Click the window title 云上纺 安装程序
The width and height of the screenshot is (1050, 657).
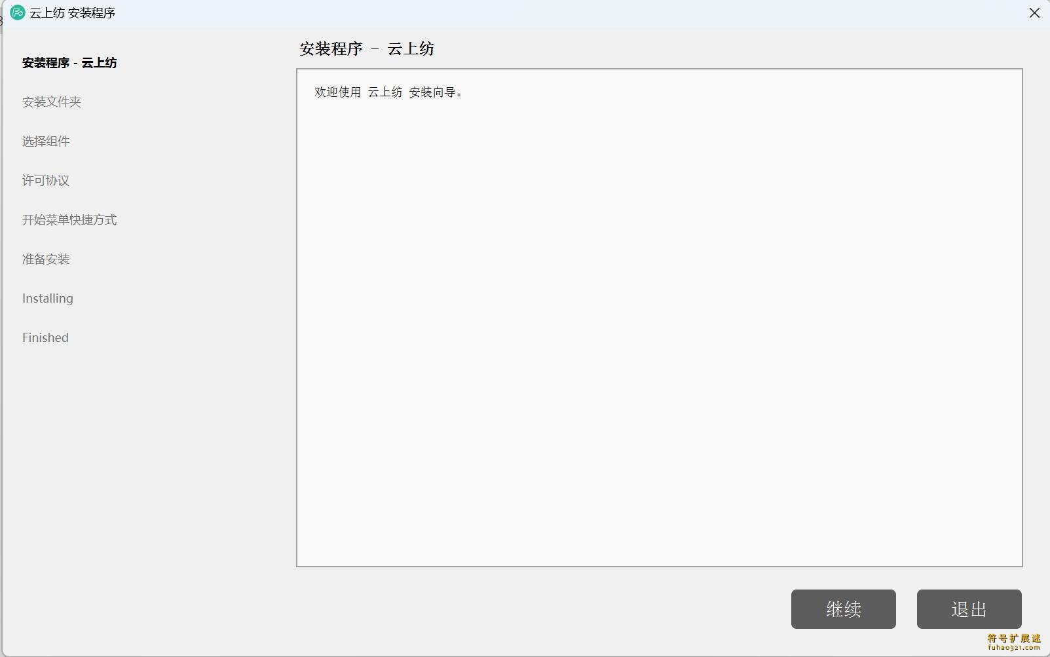(x=73, y=13)
